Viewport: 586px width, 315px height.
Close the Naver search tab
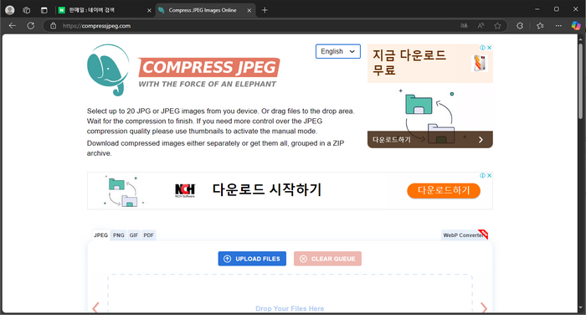[149, 11]
